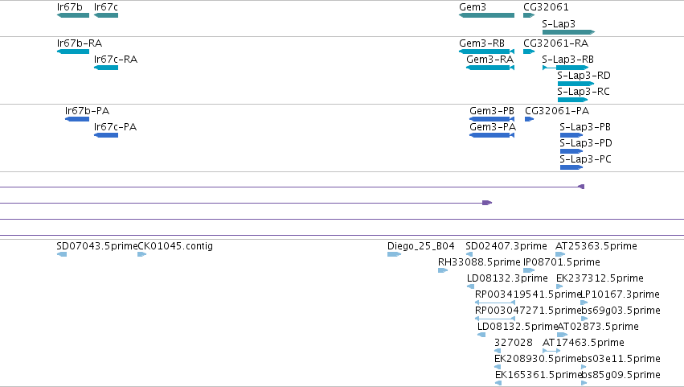684x387 pixels.
Task: Select the S-Lap3-PC protein bar
Action: (571, 167)
